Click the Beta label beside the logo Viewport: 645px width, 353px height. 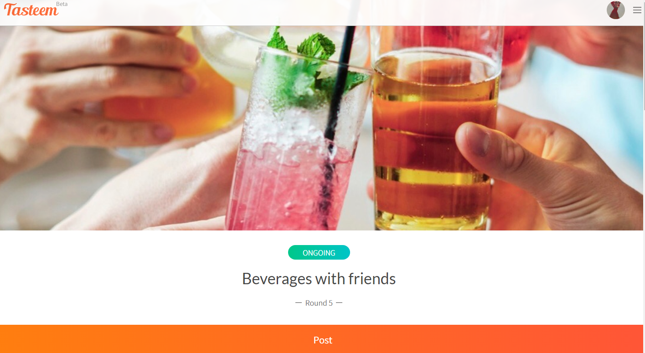(x=62, y=4)
